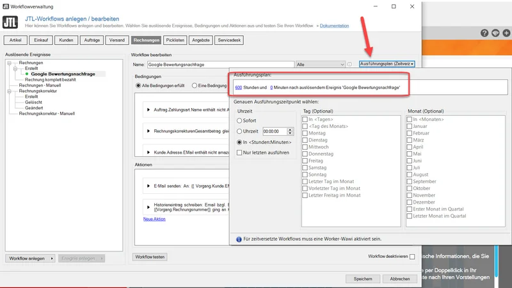
Task: Check the Freitag checkbox
Action: point(305,161)
